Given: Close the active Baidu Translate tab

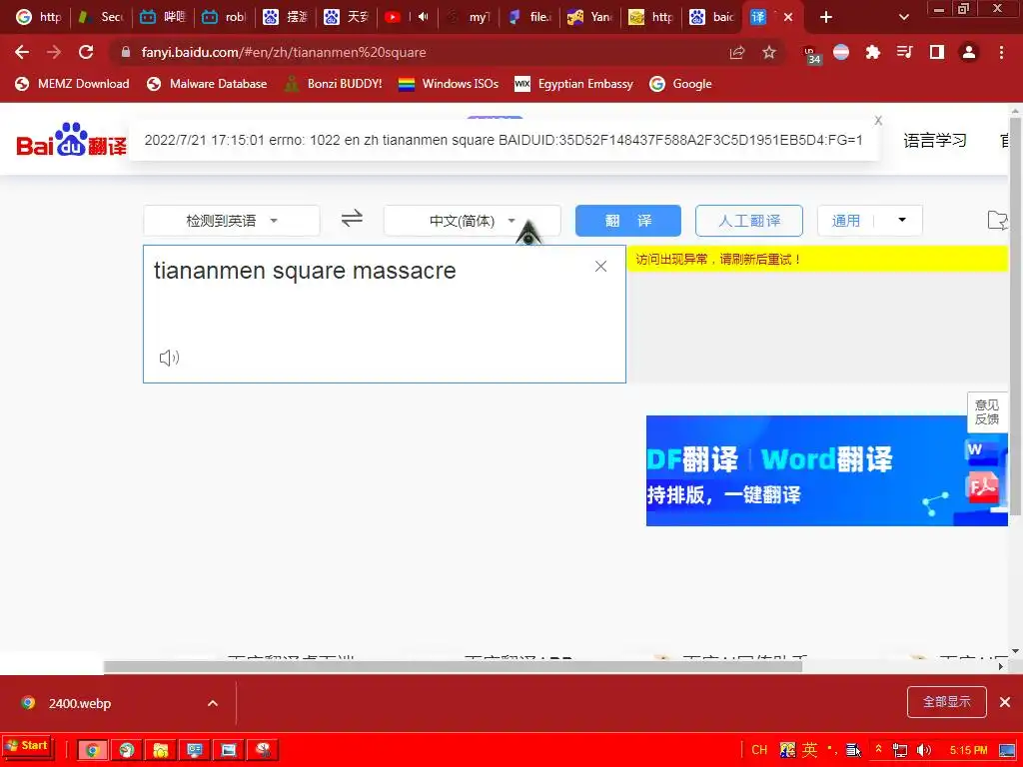Looking at the screenshot, I should pyautogui.click(x=788, y=17).
